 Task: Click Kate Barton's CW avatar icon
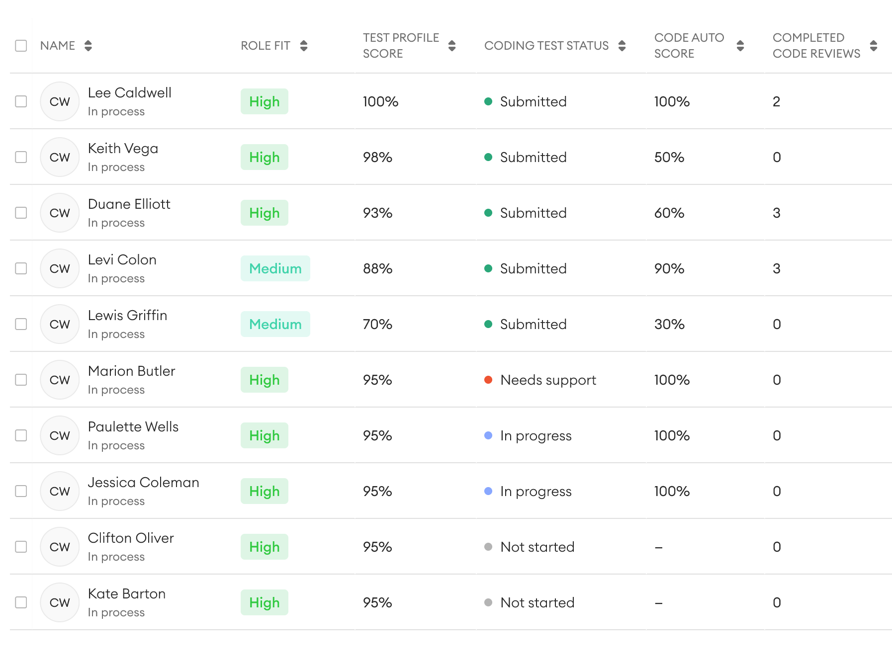click(x=60, y=602)
